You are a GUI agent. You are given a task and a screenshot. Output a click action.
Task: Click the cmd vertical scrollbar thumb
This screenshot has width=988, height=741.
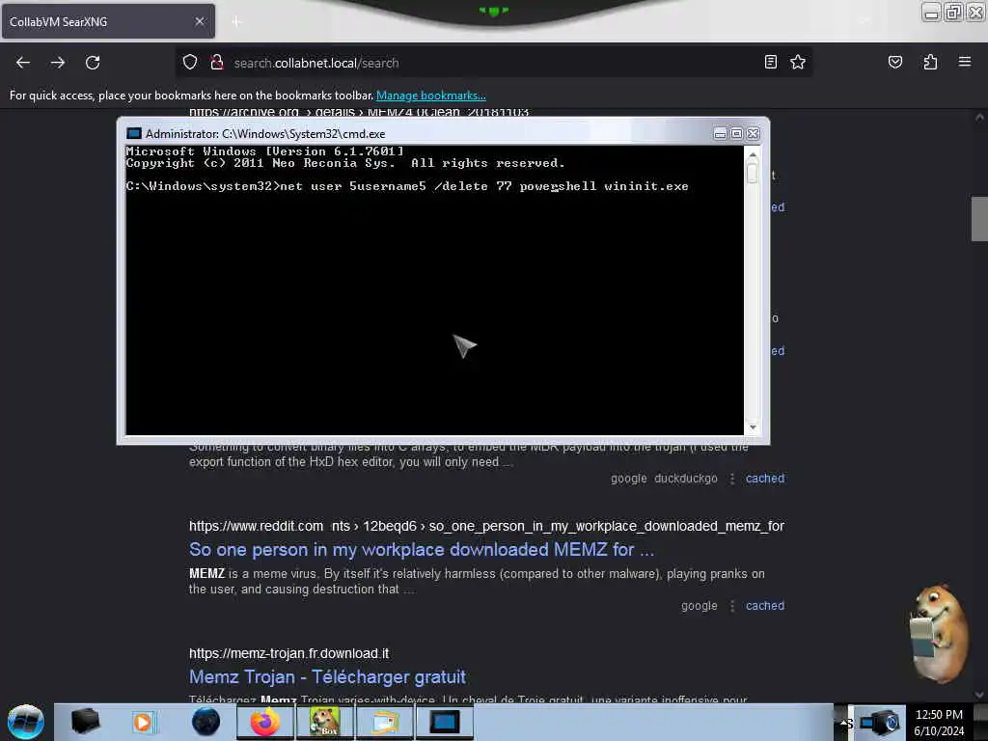click(x=753, y=173)
